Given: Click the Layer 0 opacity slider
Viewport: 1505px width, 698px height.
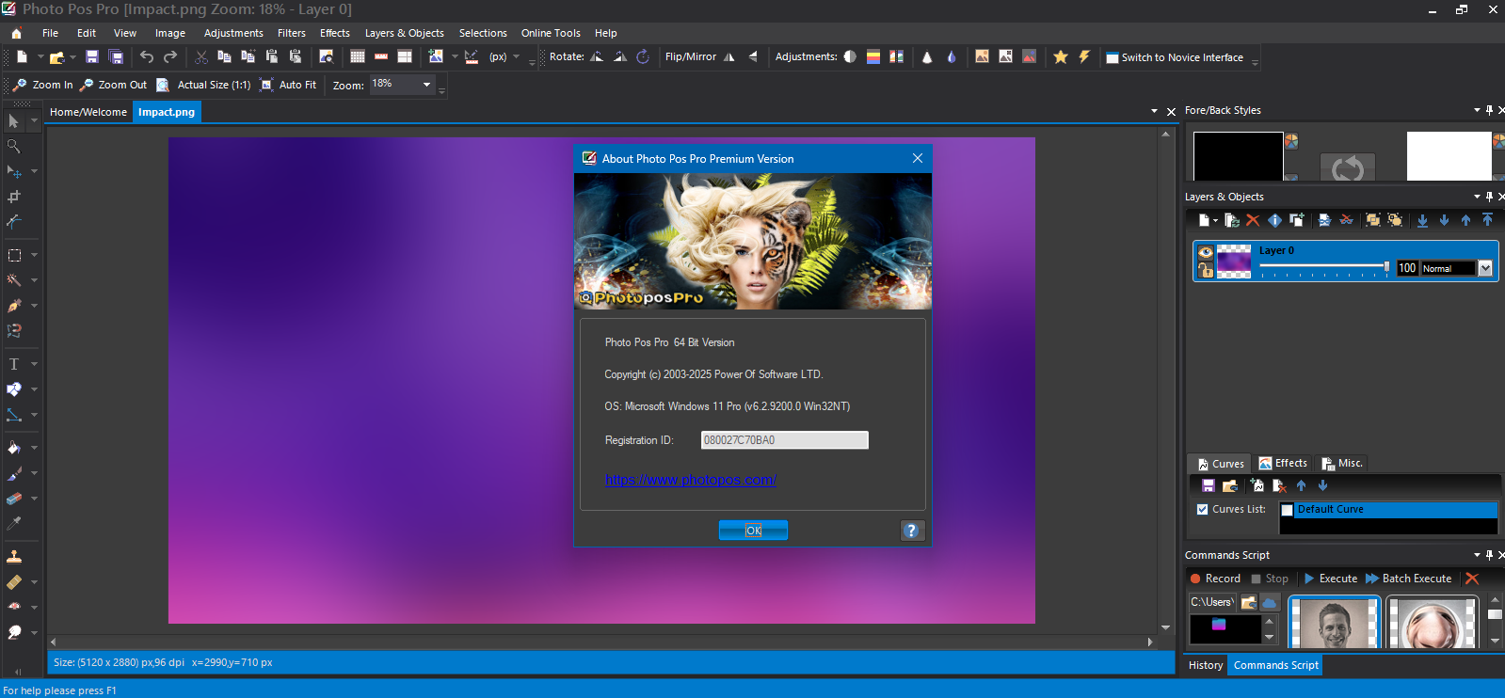Looking at the screenshot, I should (x=1322, y=268).
